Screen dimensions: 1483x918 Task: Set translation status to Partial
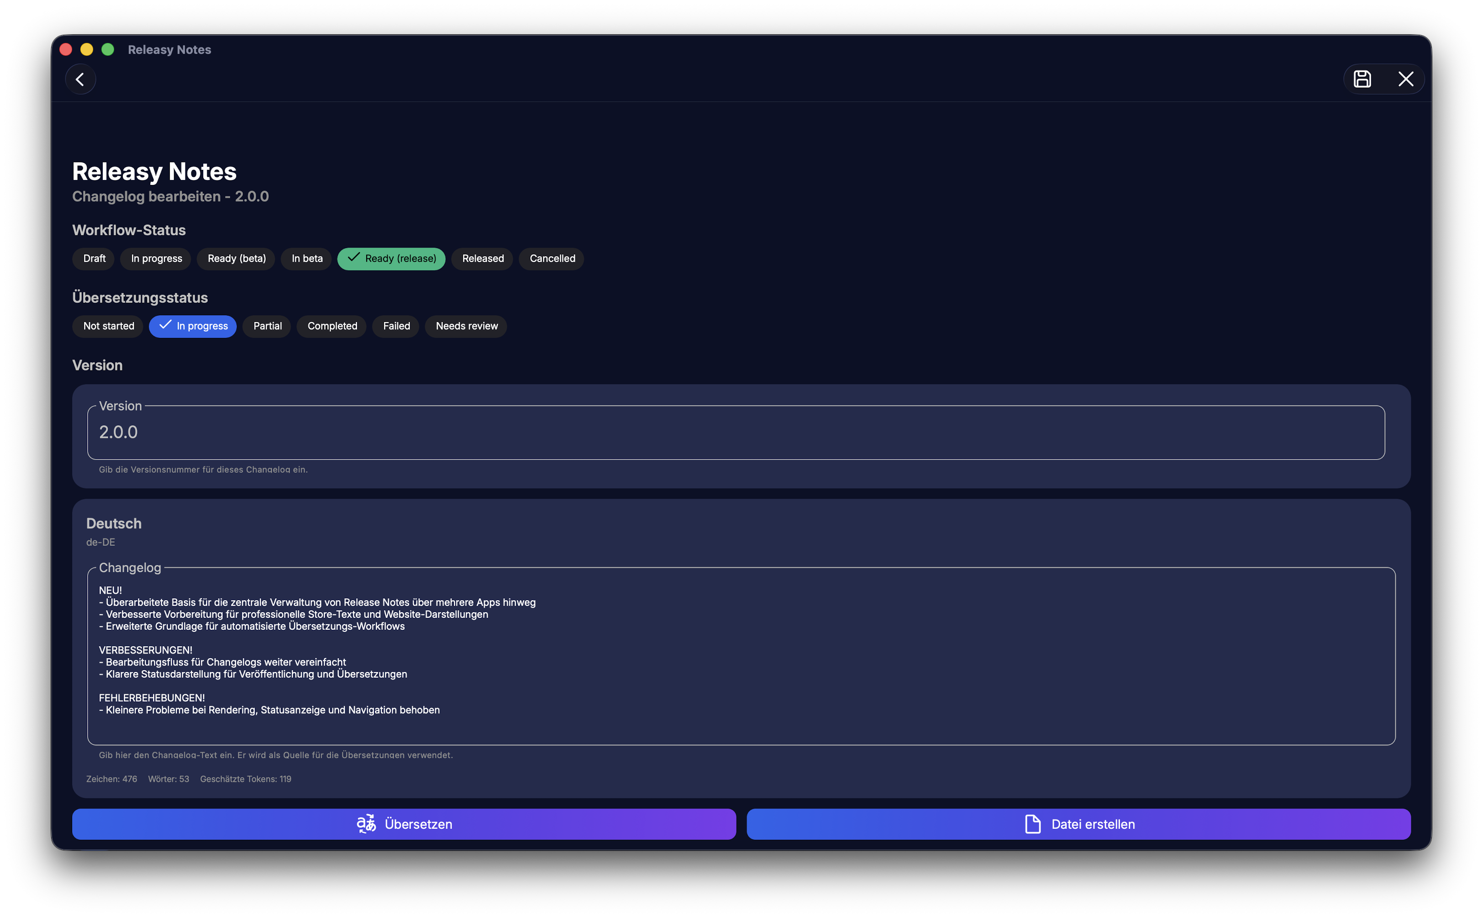click(267, 326)
